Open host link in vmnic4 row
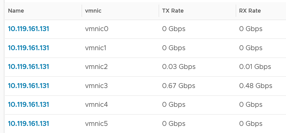This screenshot has height=133, width=286. pyautogui.click(x=28, y=105)
